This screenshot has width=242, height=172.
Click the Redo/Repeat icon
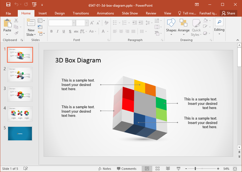(x=26, y=5)
